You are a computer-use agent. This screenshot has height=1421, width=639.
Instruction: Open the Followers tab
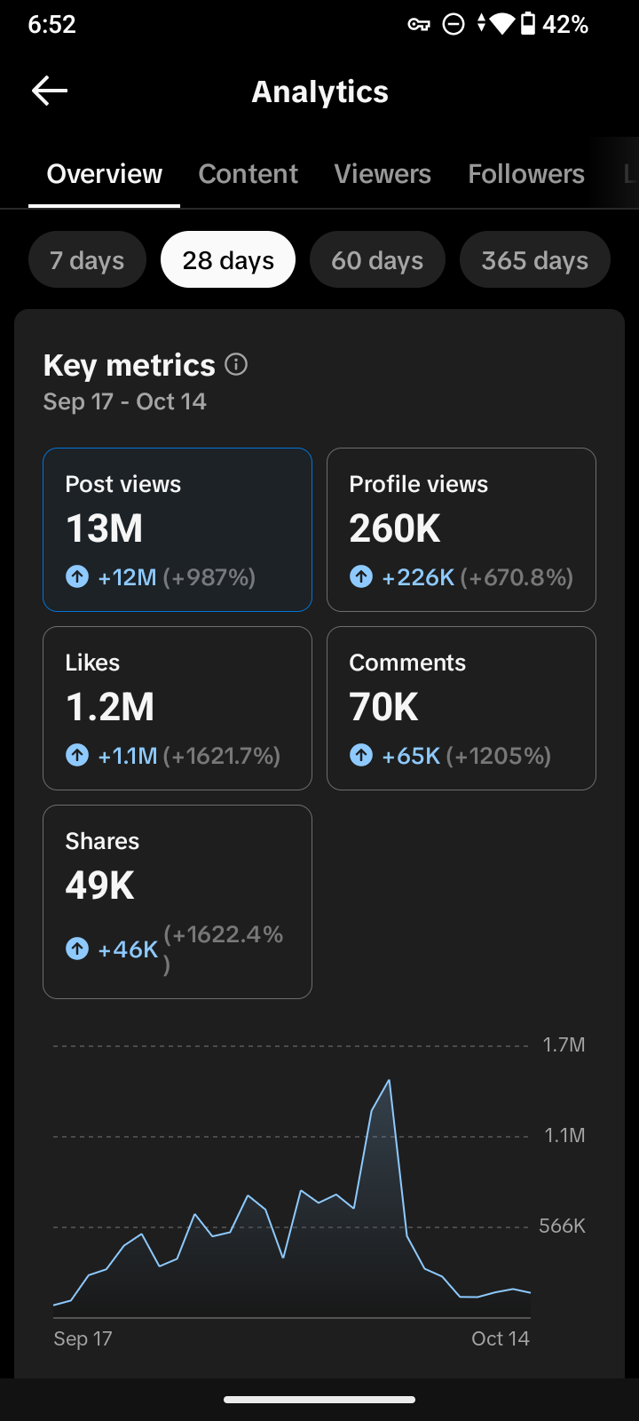526,174
